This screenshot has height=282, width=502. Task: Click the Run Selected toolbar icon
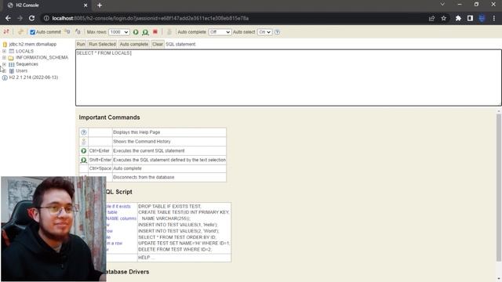coord(145,32)
